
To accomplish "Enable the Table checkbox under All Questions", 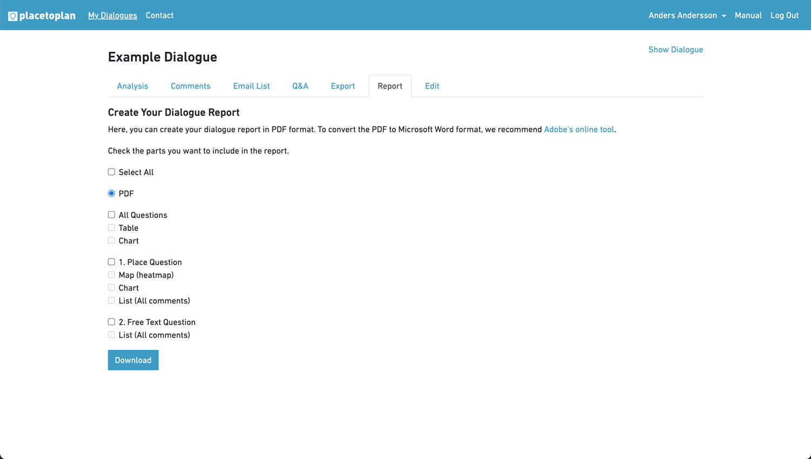I will click(x=111, y=227).
